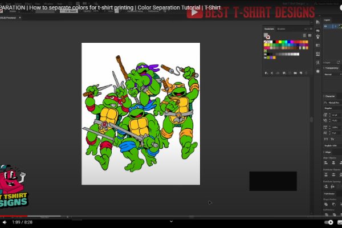Click the Fill/Stroke indicator in Swatches panel
Screen dimensions: 342x228
tap(267, 36)
